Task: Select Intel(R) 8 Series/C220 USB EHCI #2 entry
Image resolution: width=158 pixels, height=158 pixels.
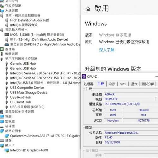Action: 46,78
